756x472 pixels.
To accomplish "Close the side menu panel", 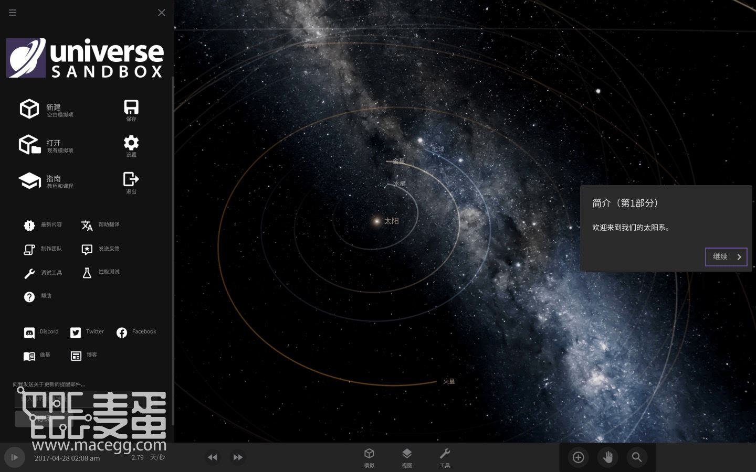I will click(162, 13).
